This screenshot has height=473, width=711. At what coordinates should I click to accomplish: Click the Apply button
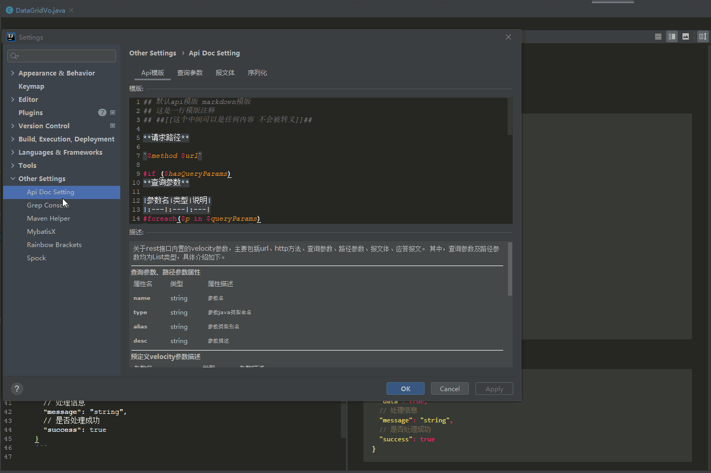(x=494, y=389)
